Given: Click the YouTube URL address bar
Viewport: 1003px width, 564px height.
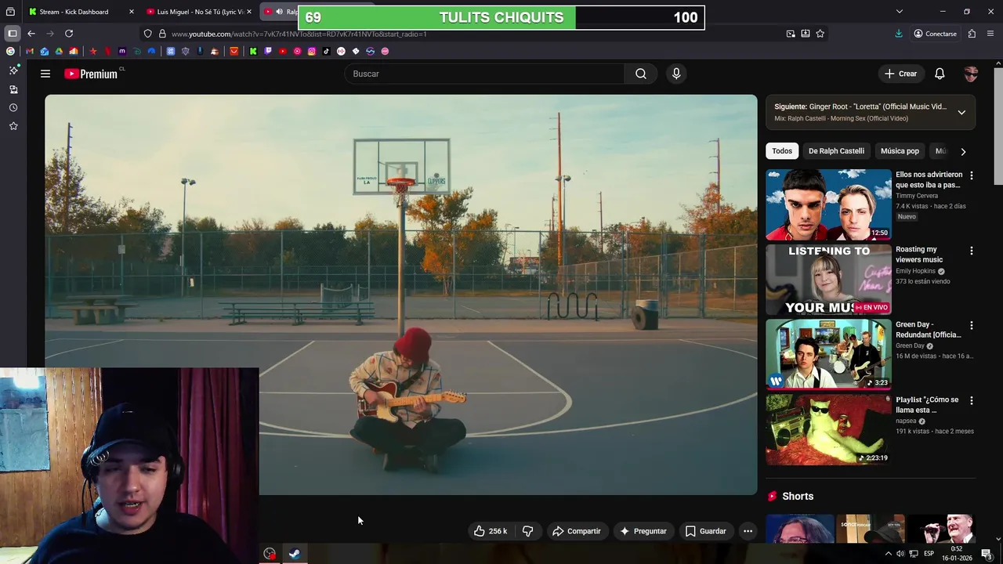Looking at the screenshot, I should (x=299, y=34).
